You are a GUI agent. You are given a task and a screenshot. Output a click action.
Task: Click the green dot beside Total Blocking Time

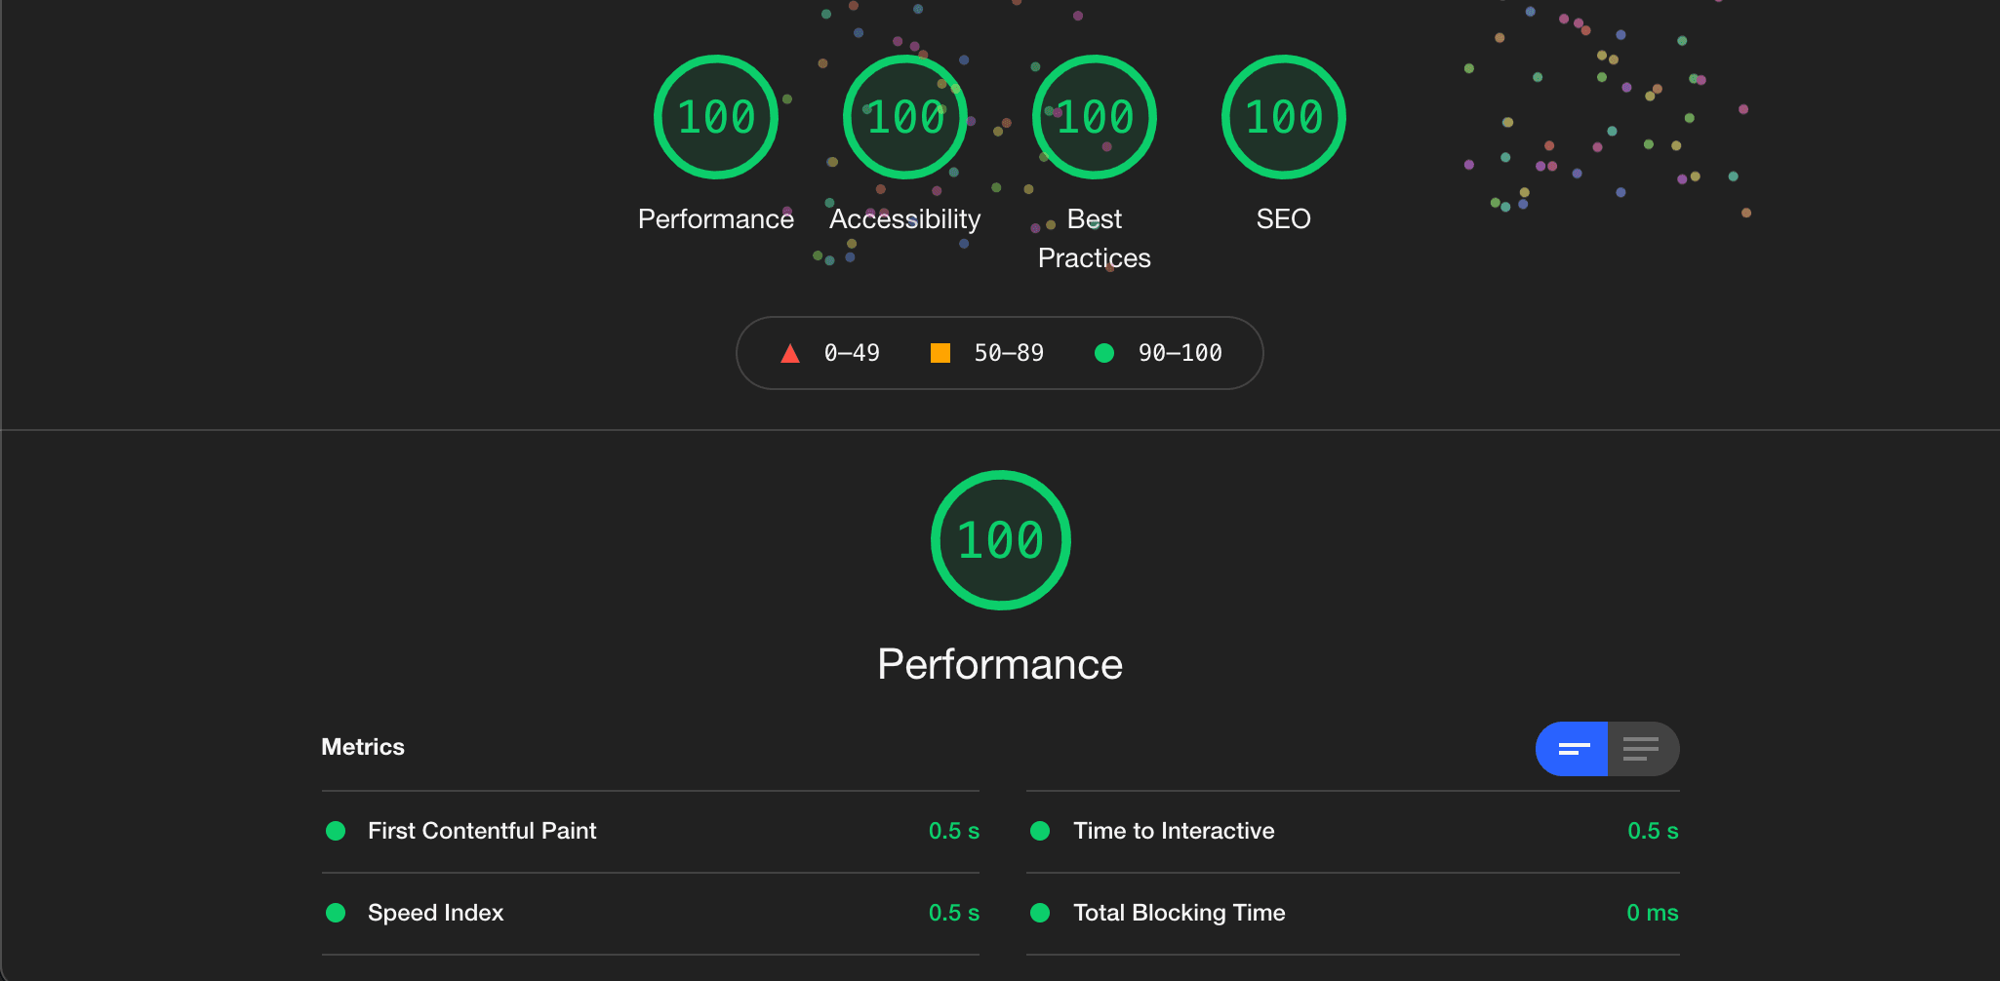pyautogui.click(x=1039, y=913)
